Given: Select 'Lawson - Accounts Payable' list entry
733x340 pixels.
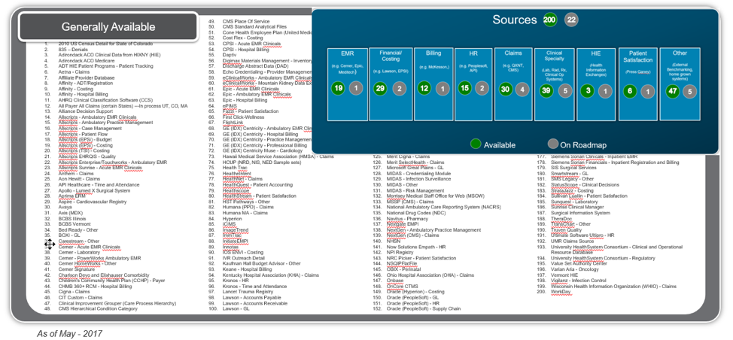Looking at the screenshot, I should tap(251, 298).
